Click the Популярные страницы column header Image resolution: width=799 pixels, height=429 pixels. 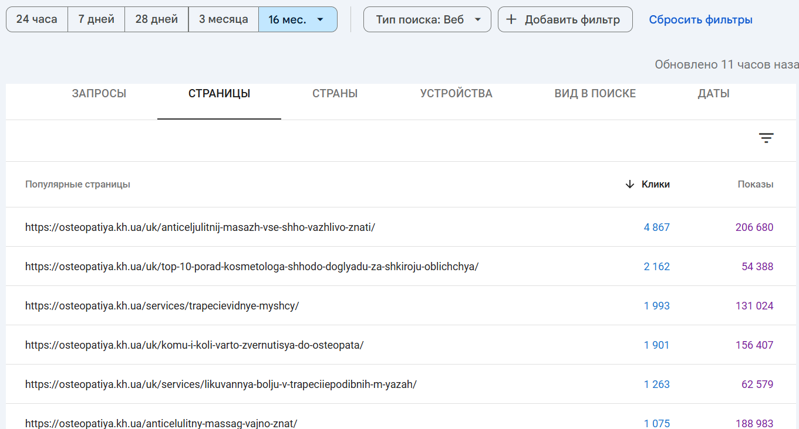click(77, 184)
